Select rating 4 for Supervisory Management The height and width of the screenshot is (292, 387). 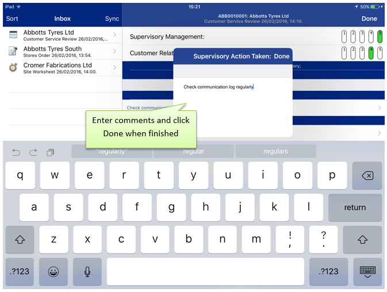[371, 37]
